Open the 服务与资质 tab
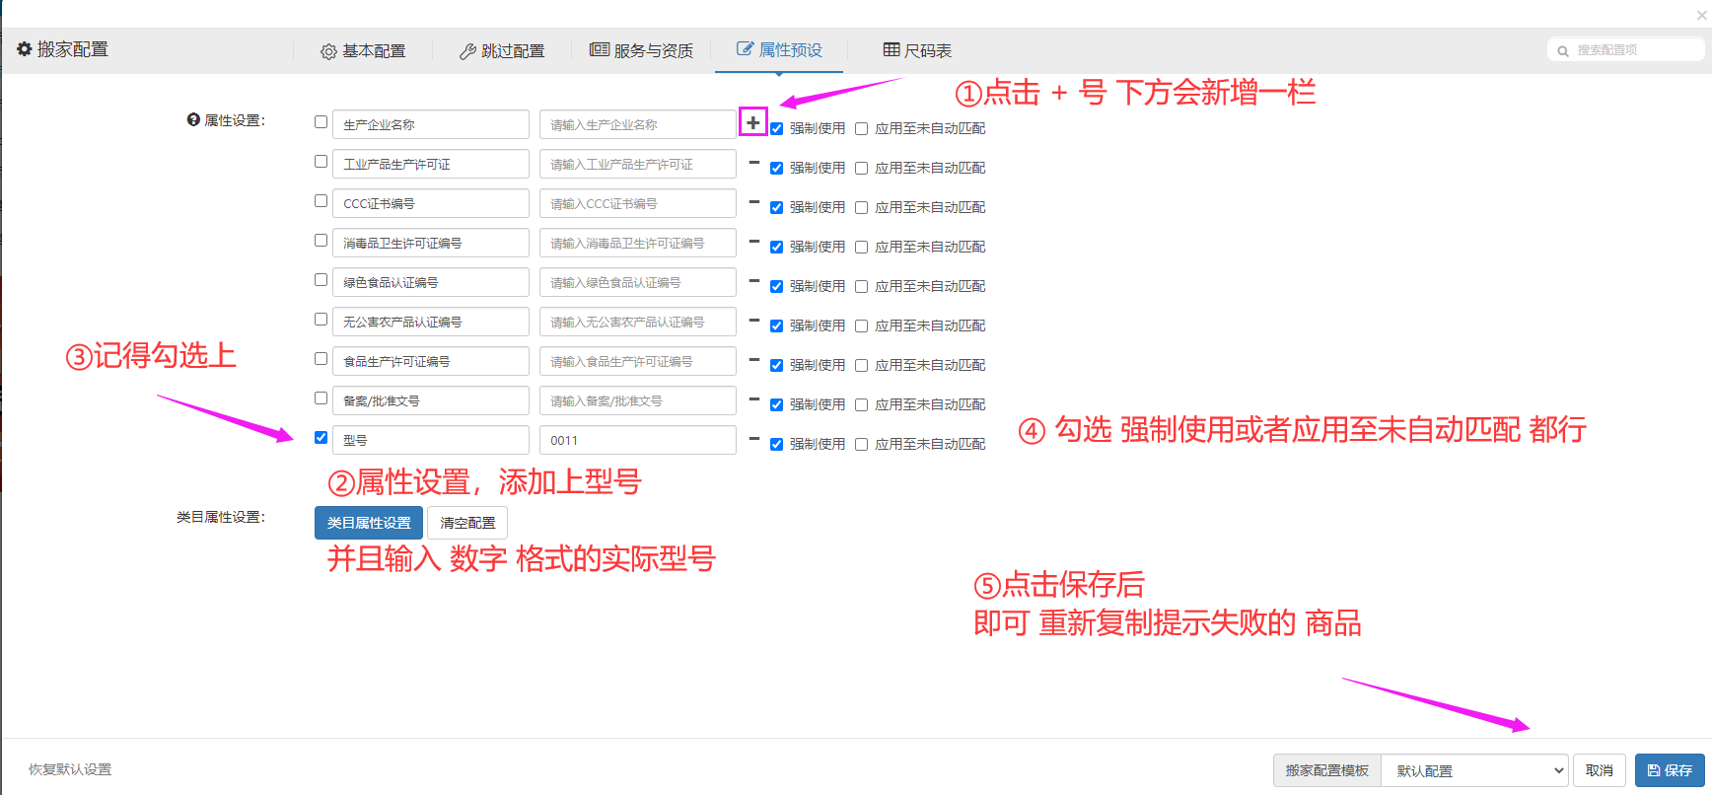The width and height of the screenshot is (1712, 795). [641, 50]
